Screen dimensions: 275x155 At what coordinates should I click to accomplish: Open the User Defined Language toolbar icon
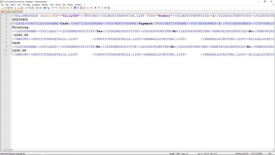pyautogui.click(x=78, y=8)
